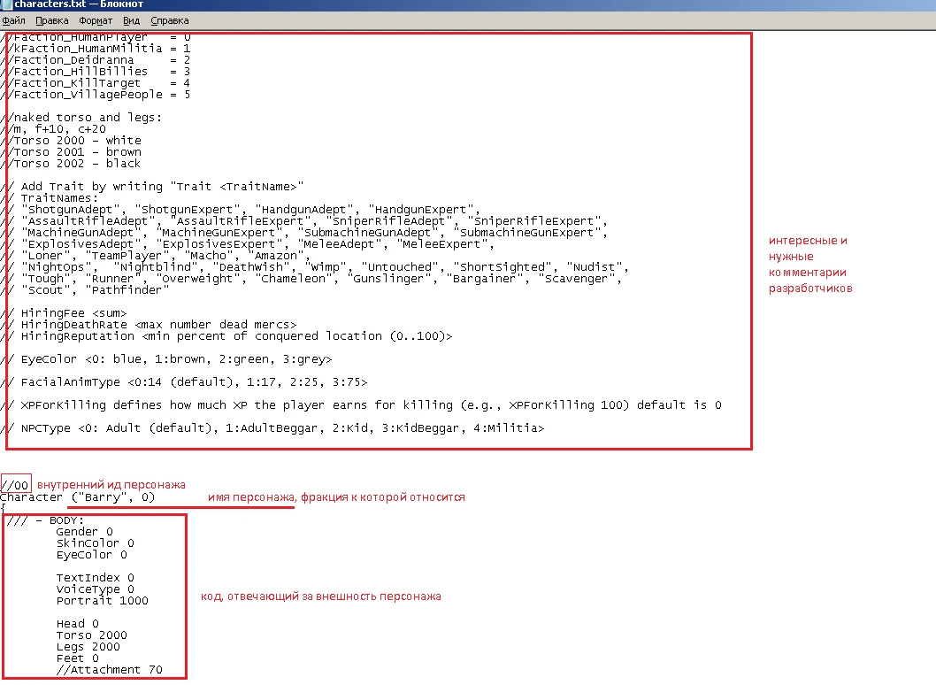The image size is (936, 685).
Task: Open the Вид menu
Action: tap(131, 21)
